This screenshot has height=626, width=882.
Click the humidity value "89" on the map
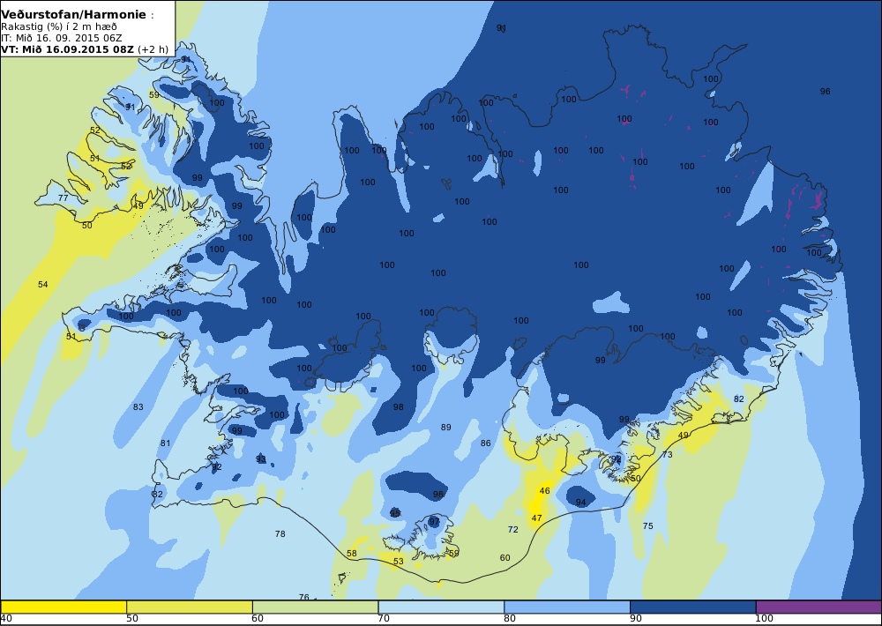[x=446, y=428]
